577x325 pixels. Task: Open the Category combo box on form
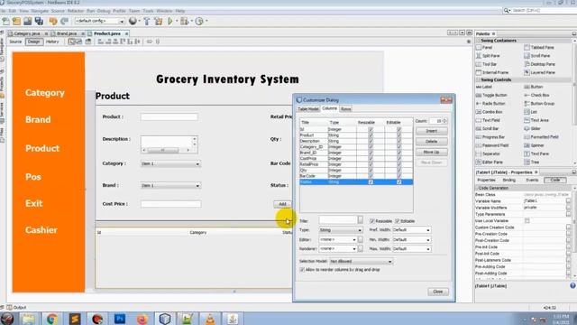pyautogui.click(x=170, y=163)
